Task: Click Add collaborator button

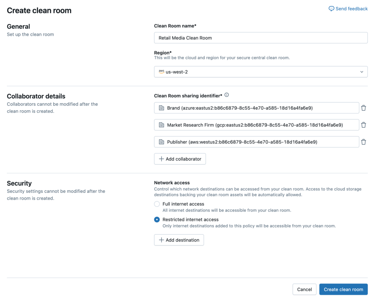Action: (180, 159)
